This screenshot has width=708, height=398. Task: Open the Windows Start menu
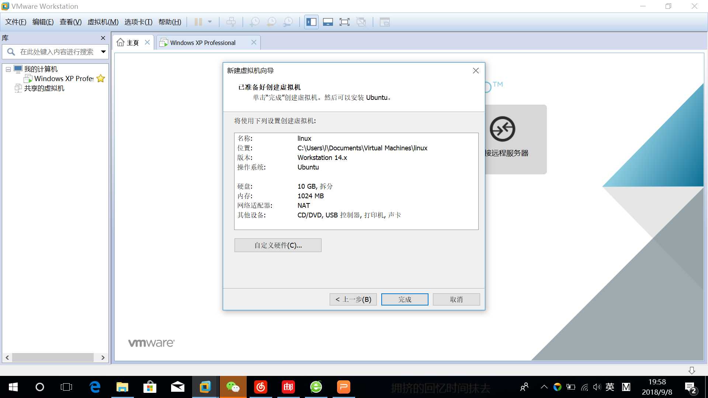[13, 387]
